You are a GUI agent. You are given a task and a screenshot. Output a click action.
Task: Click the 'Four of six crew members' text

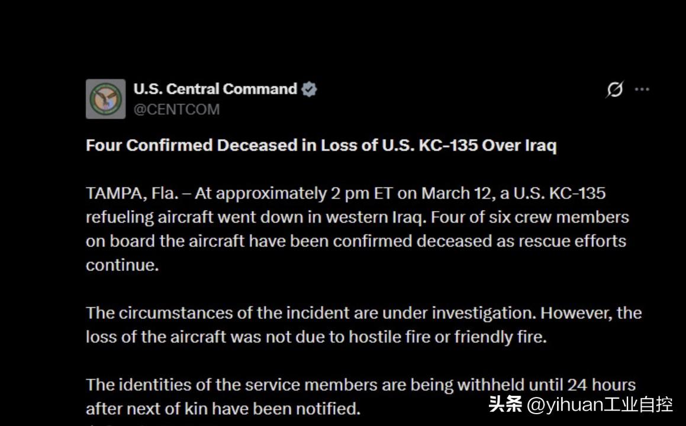pos(530,217)
